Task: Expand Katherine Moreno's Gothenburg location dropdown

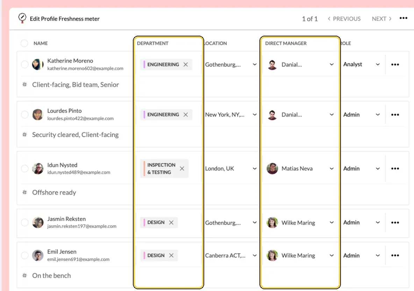Action: pos(255,64)
